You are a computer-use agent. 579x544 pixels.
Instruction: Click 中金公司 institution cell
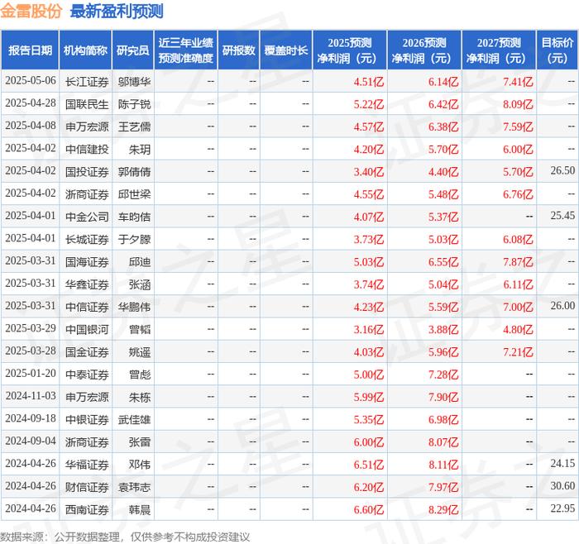tap(87, 217)
